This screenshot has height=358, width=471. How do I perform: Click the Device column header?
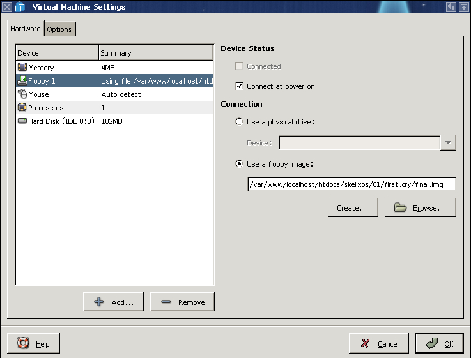click(x=57, y=53)
